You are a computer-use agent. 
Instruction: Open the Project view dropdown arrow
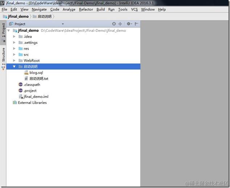(x=63, y=24)
